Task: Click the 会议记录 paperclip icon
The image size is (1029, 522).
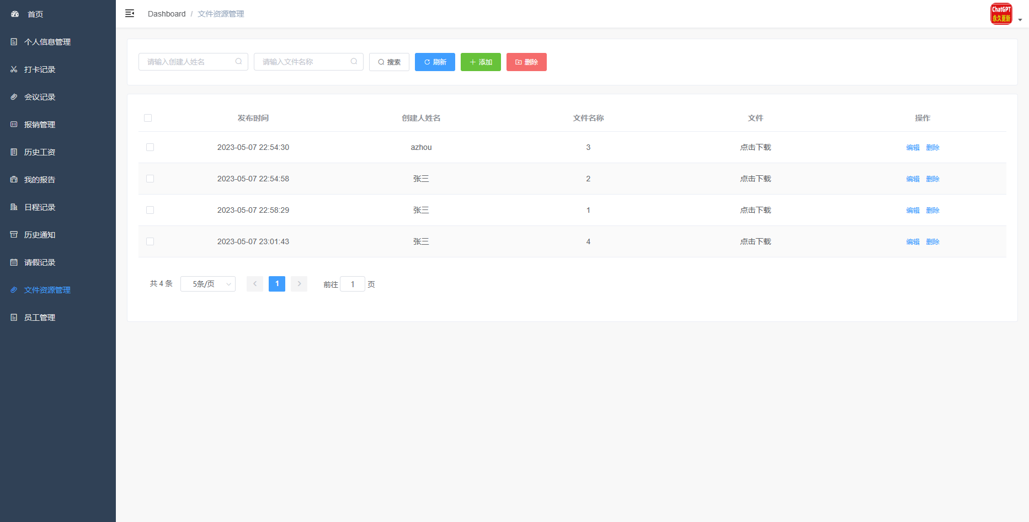Action: (14, 97)
